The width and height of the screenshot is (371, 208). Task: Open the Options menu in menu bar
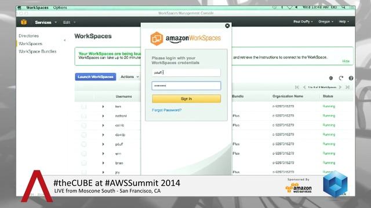(x=60, y=8)
